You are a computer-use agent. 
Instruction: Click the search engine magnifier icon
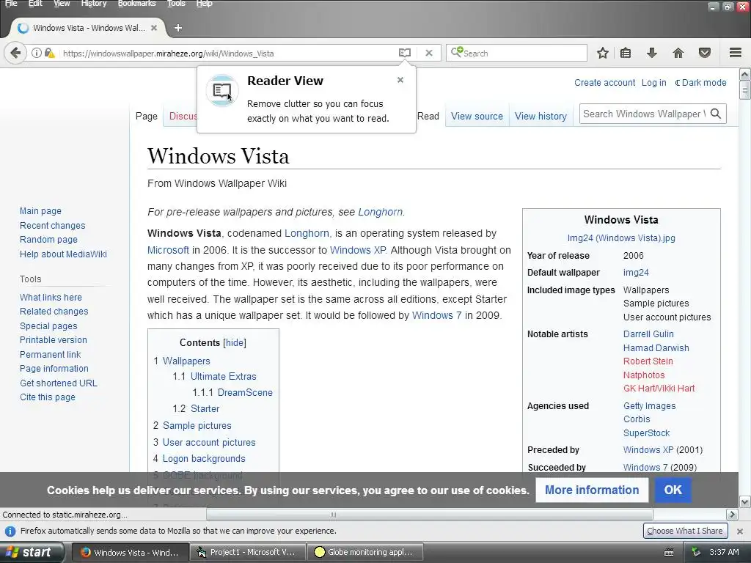[456, 52]
